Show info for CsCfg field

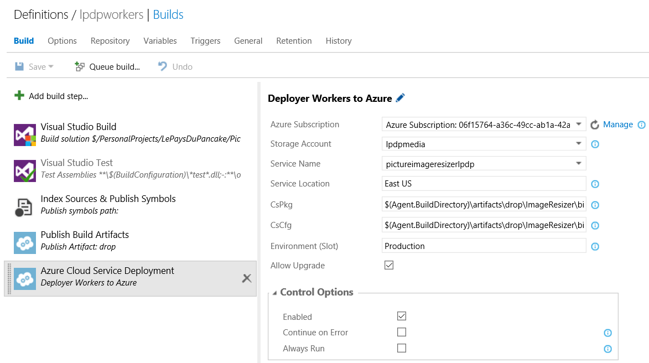pyautogui.click(x=595, y=226)
